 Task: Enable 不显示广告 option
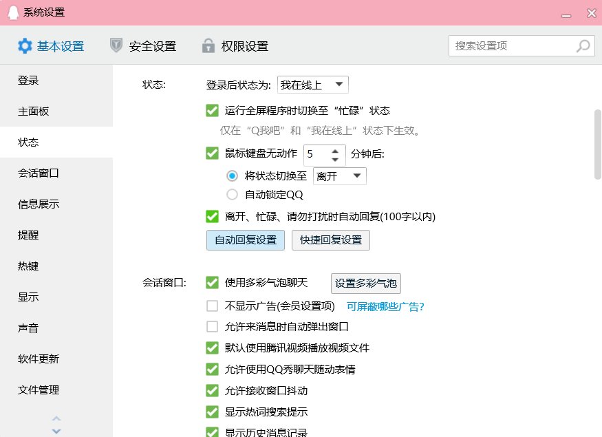coord(211,307)
